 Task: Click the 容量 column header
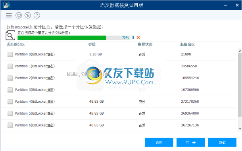click(x=92, y=44)
